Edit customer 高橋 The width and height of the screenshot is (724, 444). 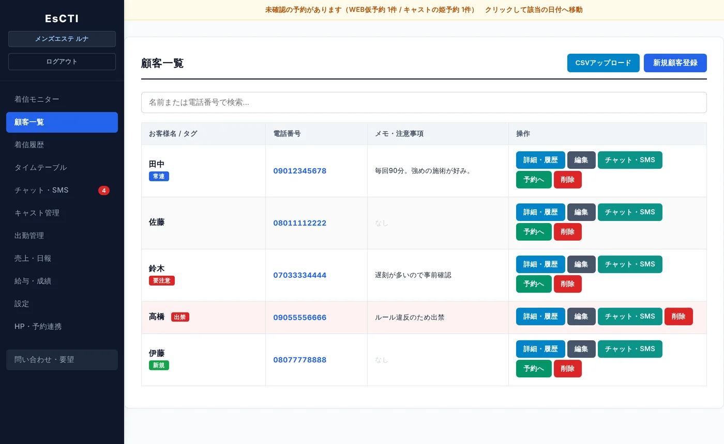[x=581, y=316]
